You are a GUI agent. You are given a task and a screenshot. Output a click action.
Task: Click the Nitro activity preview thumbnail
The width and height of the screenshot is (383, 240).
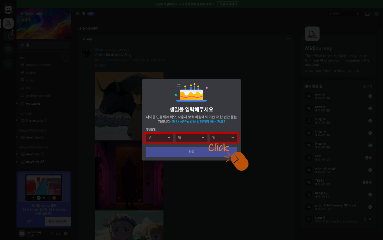[x=44, y=188]
